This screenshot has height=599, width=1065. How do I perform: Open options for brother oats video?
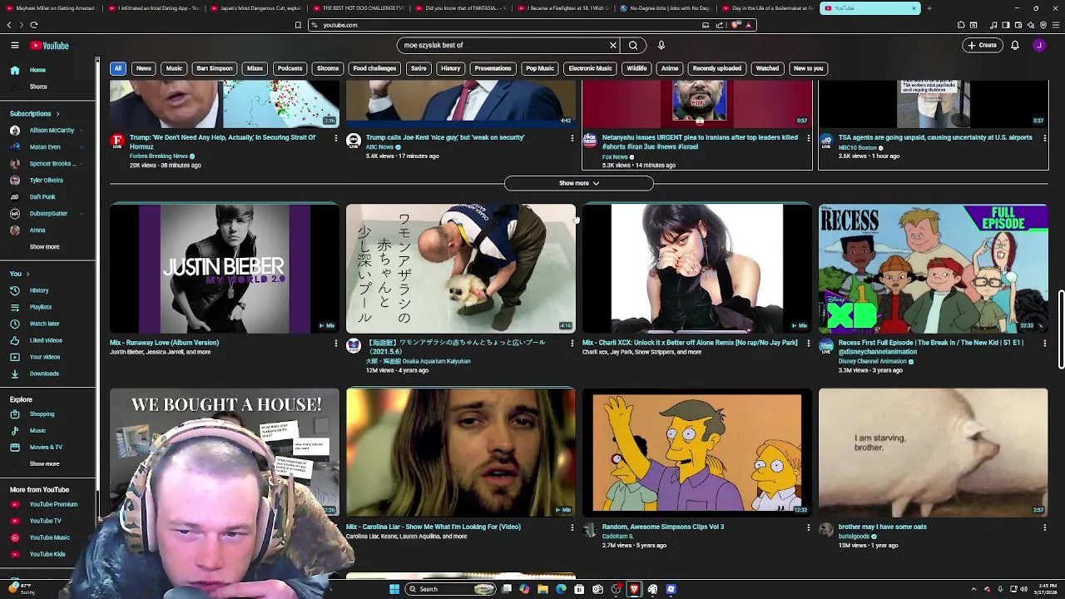click(x=1044, y=527)
